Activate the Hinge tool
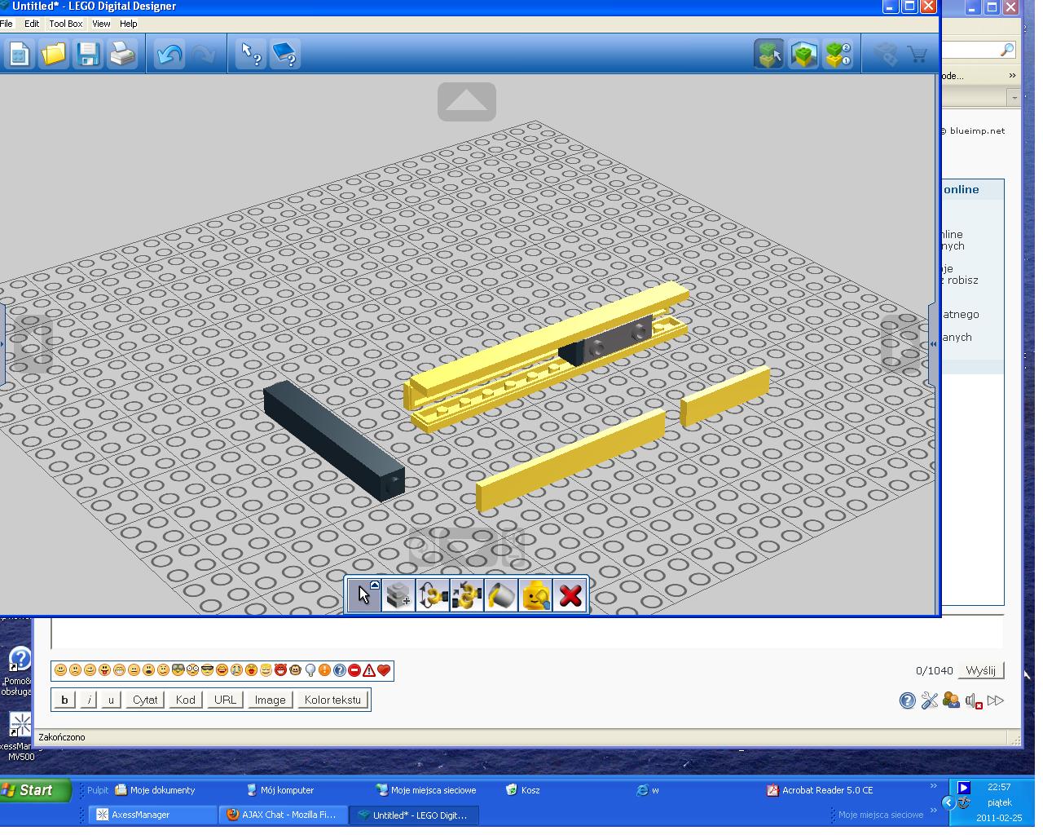 tap(433, 595)
